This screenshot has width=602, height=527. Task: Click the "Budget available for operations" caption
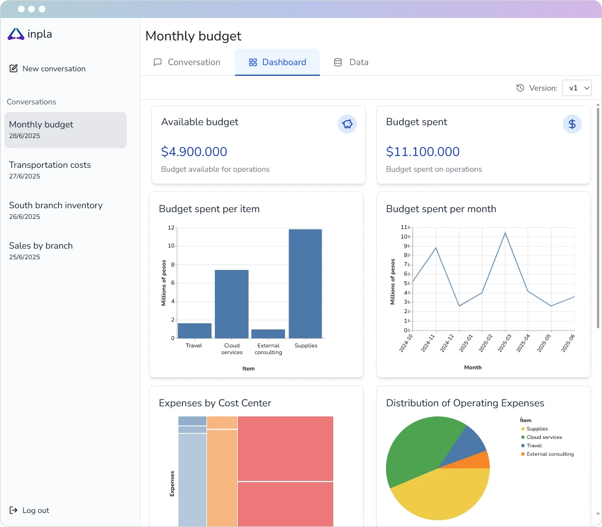pyautogui.click(x=215, y=169)
